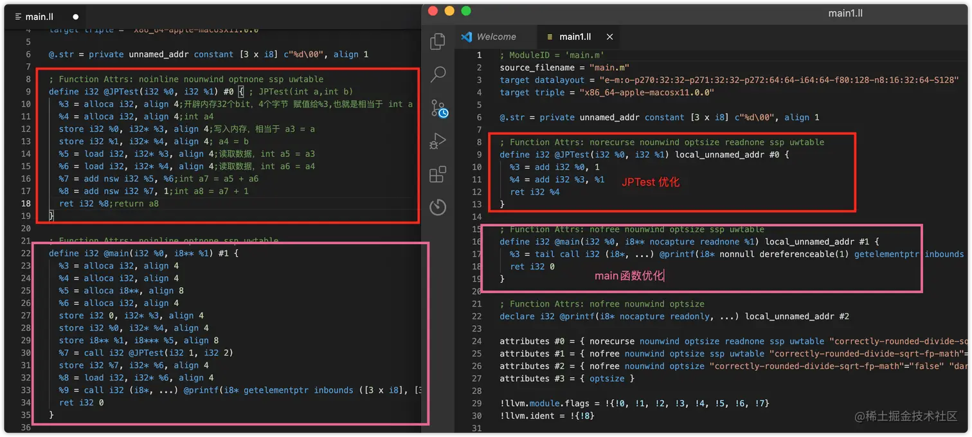
Task: Click "ret i32 0" line in main1.ll
Action: point(532,267)
